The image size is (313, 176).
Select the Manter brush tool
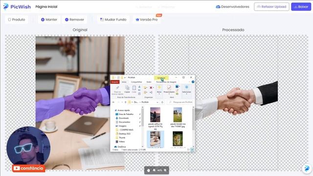(x=49, y=20)
